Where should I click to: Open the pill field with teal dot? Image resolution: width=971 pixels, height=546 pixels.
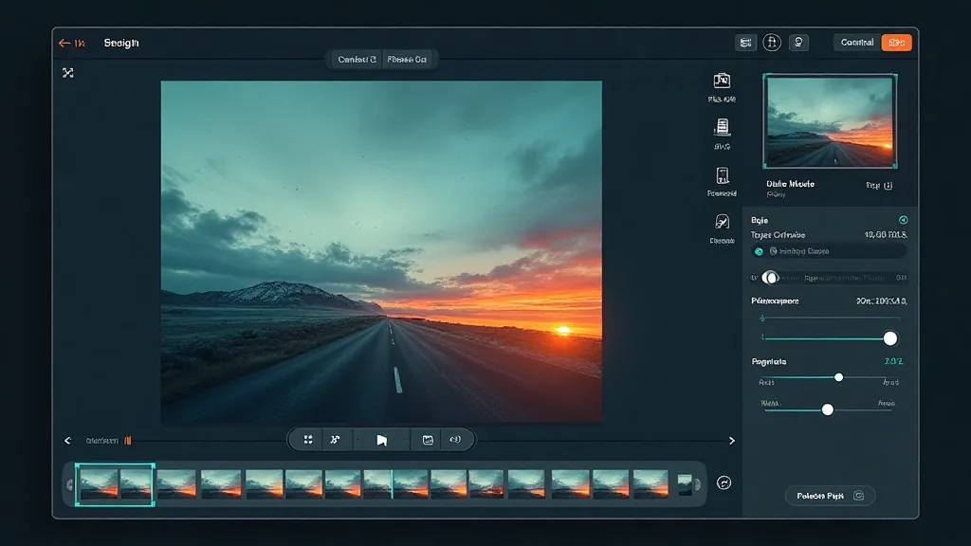[x=829, y=251]
